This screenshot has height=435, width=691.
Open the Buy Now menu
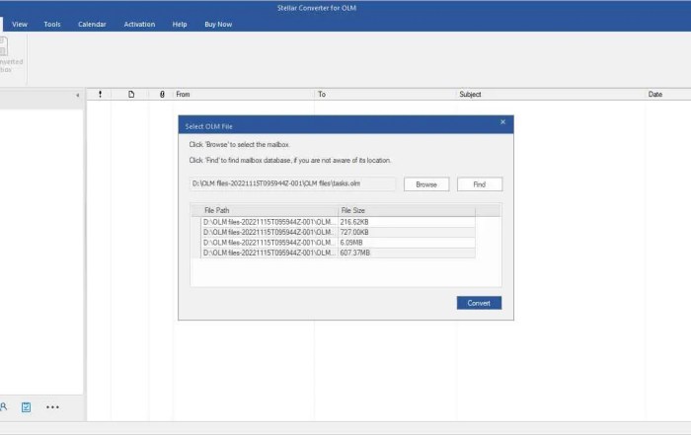click(x=218, y=25)
